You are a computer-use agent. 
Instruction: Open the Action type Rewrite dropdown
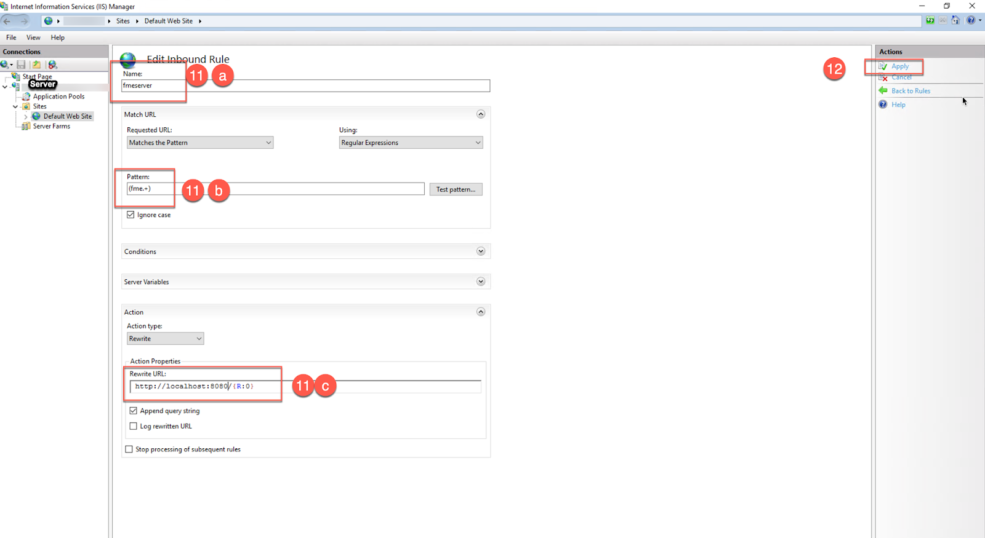click(165, 339)
